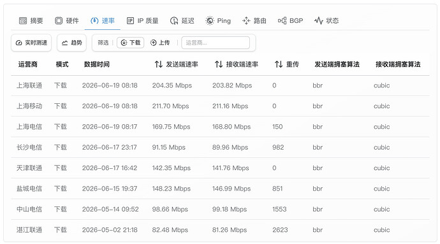
Task: Select the 上海联通 table row
Action: [x=220, y=85]
